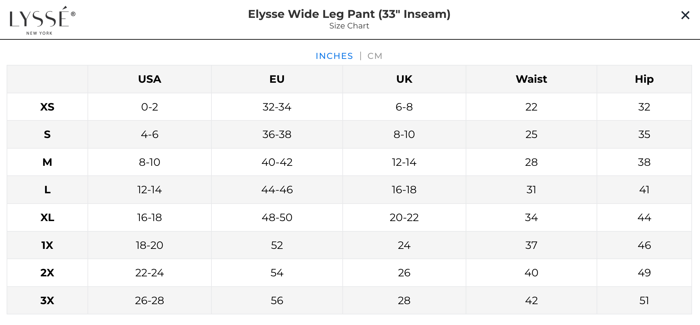Select the UK column header

pyautogui.click(x=404, y=79)
